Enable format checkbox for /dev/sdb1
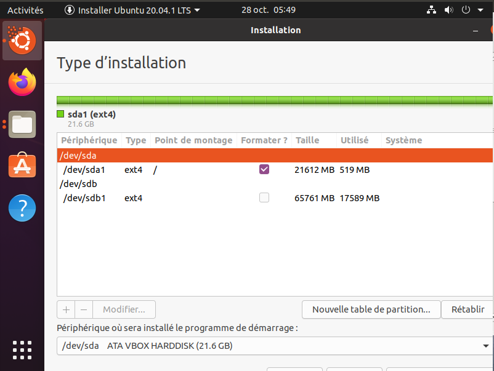 coord(264,198)
